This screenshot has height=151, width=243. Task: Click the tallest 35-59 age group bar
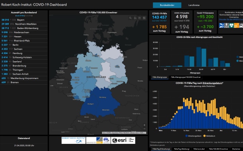click(199, 57)
